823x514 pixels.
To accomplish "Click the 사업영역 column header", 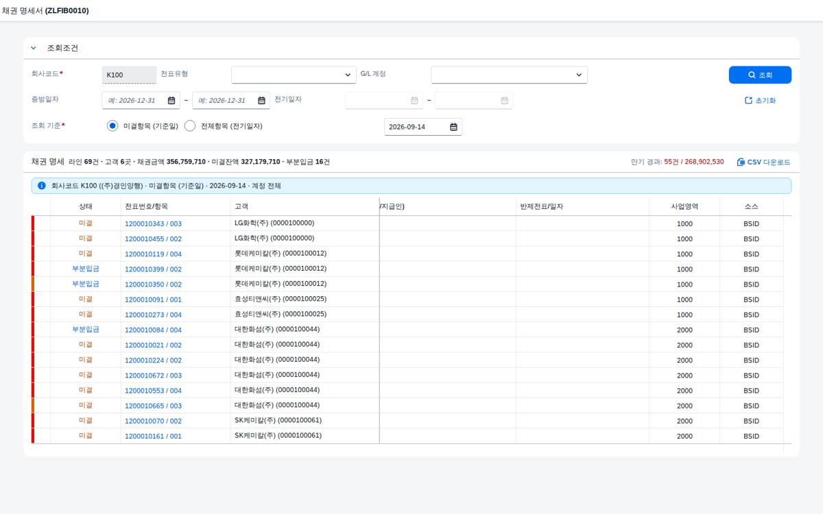I will tap(684, 206).
